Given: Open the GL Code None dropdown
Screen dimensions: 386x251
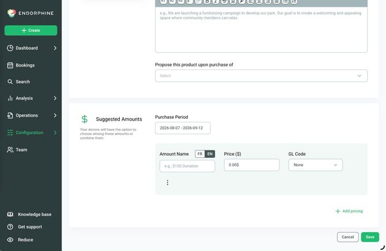Looking at the screenshot, I should tap(315, 165).
